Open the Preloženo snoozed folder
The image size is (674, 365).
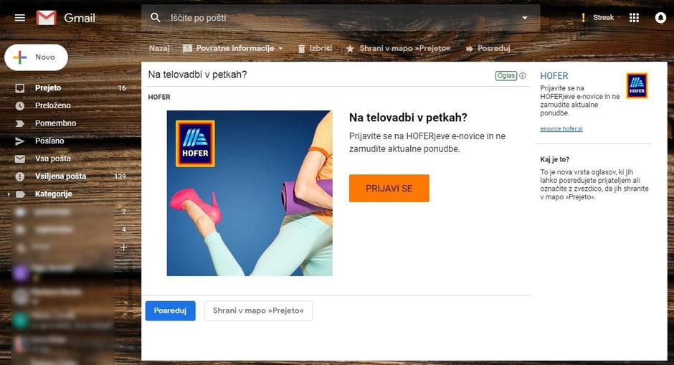(x=53, y=105)
